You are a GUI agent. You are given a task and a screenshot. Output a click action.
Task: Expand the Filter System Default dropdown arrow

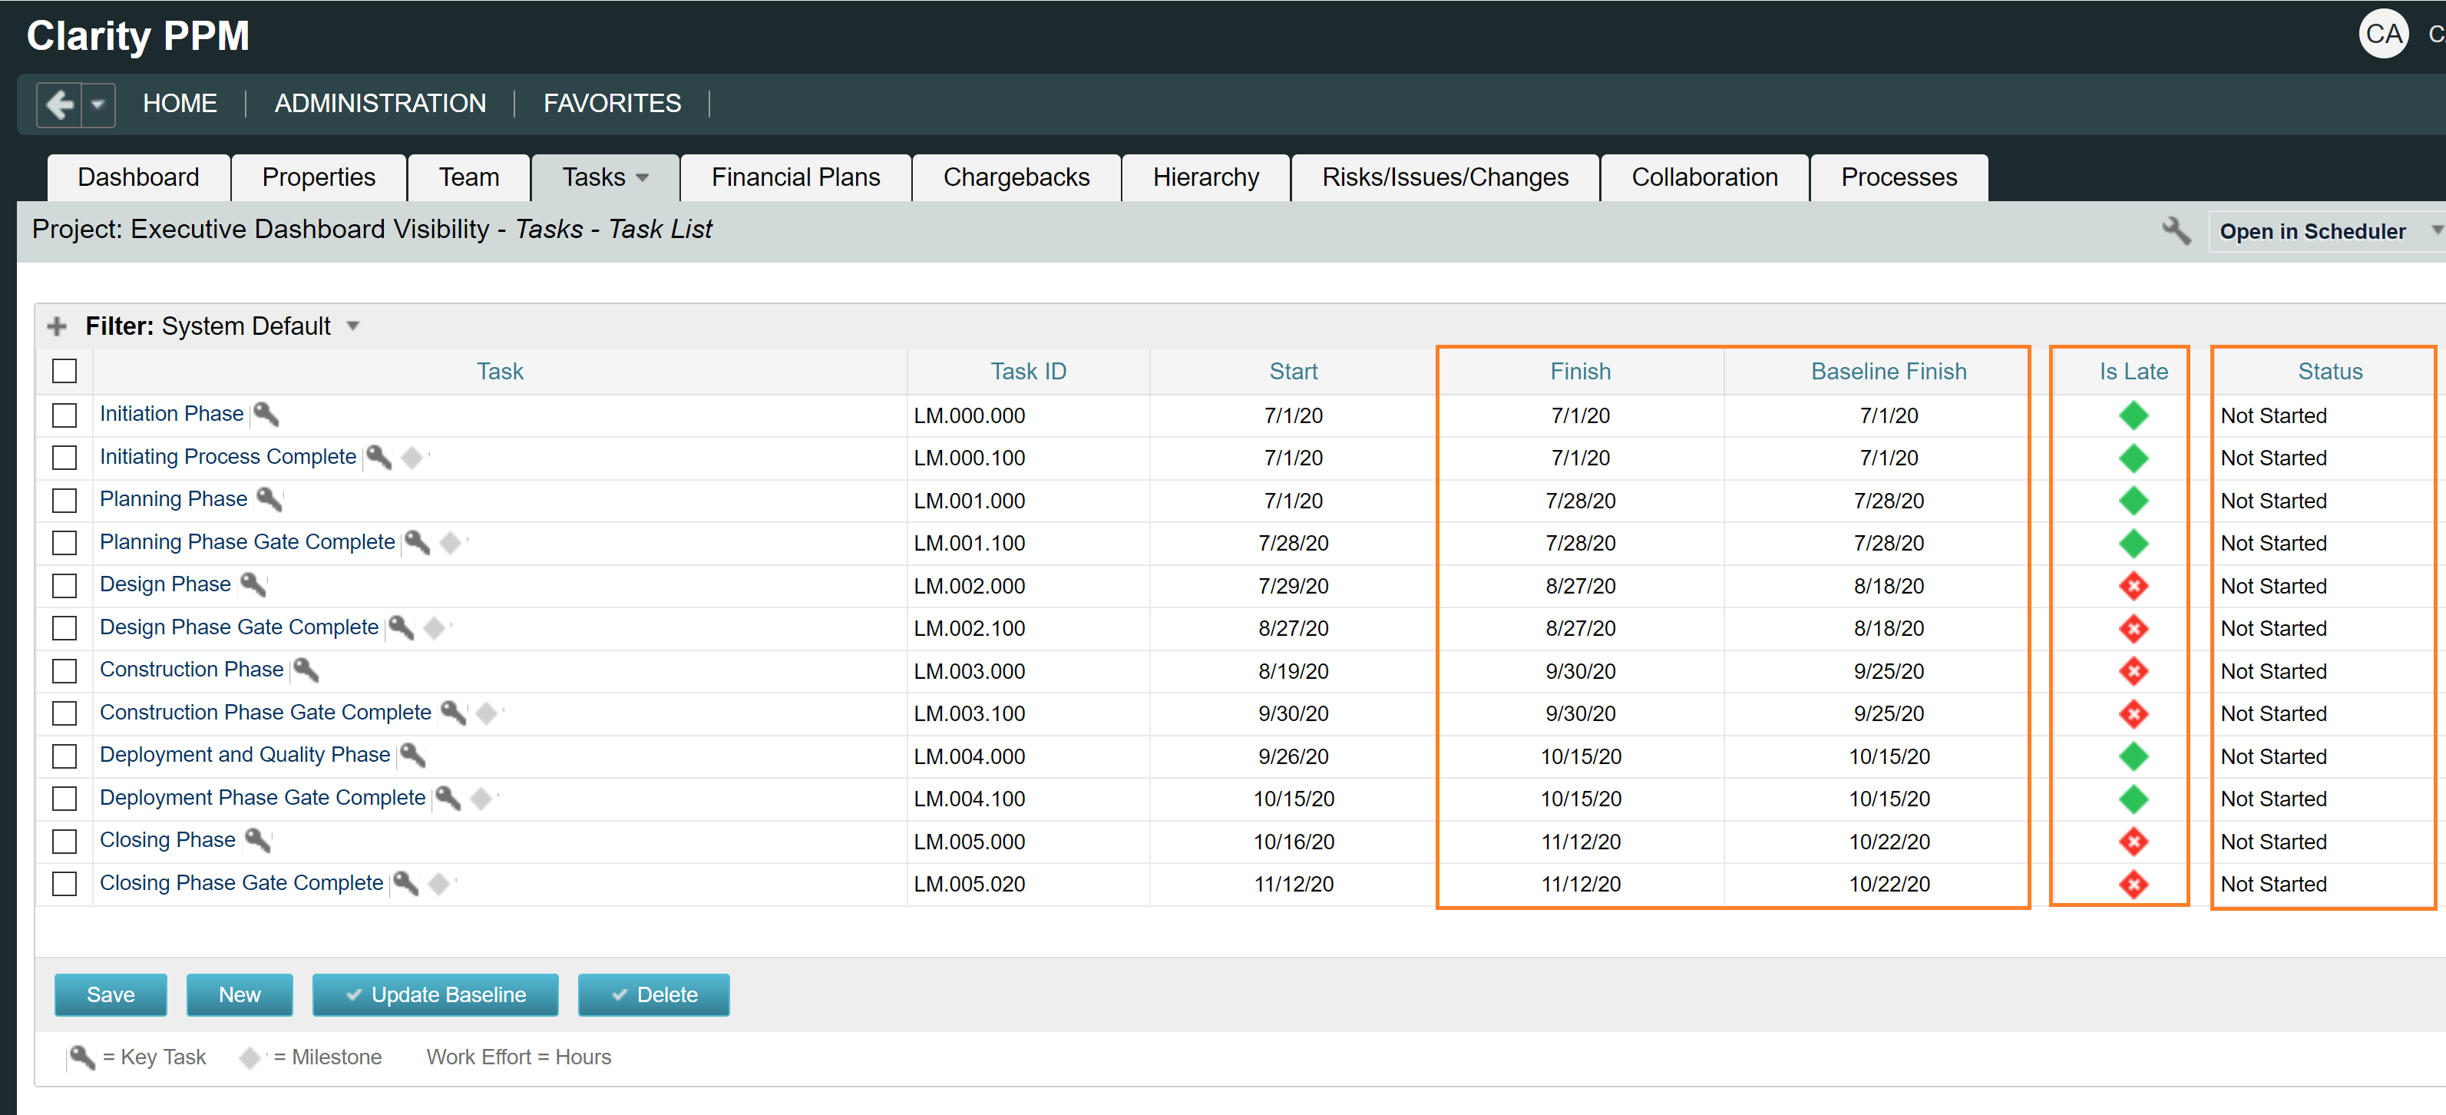(x=353, y=326)
